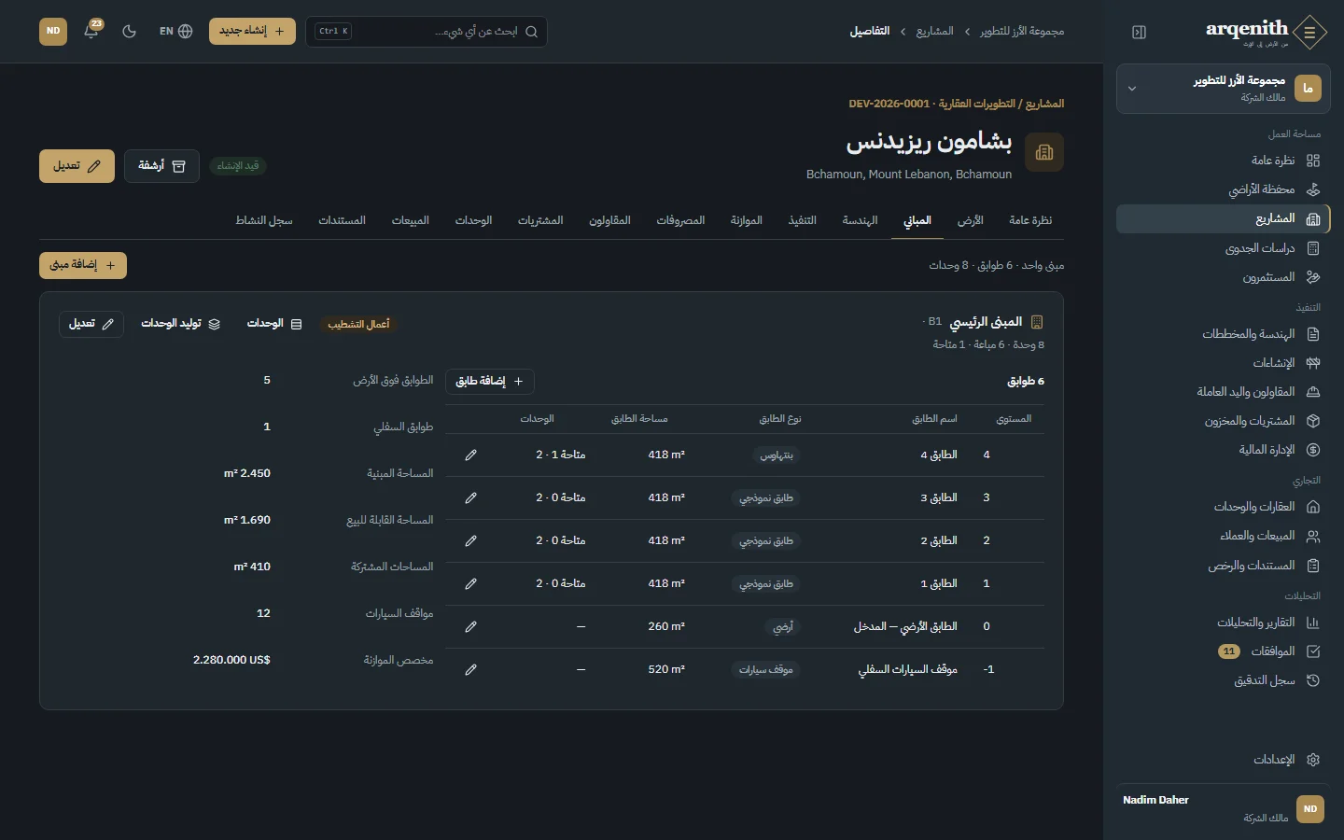Open محفظة الأراضي in sidebar
The image size is (1344, 840).
(x=1224, y=189)
